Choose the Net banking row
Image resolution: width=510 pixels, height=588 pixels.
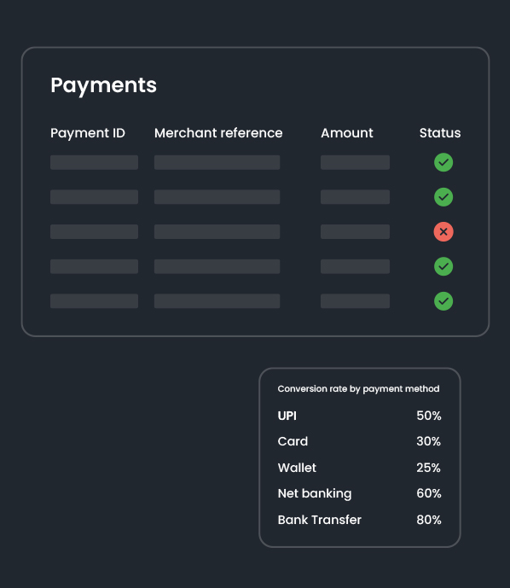click(359, 493)
